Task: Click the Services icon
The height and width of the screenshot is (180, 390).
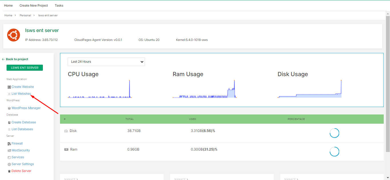Action: (x=9, y=157)
